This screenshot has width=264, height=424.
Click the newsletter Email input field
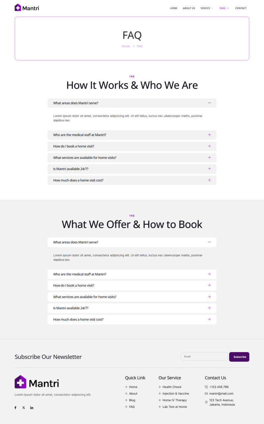pos(204,356)
